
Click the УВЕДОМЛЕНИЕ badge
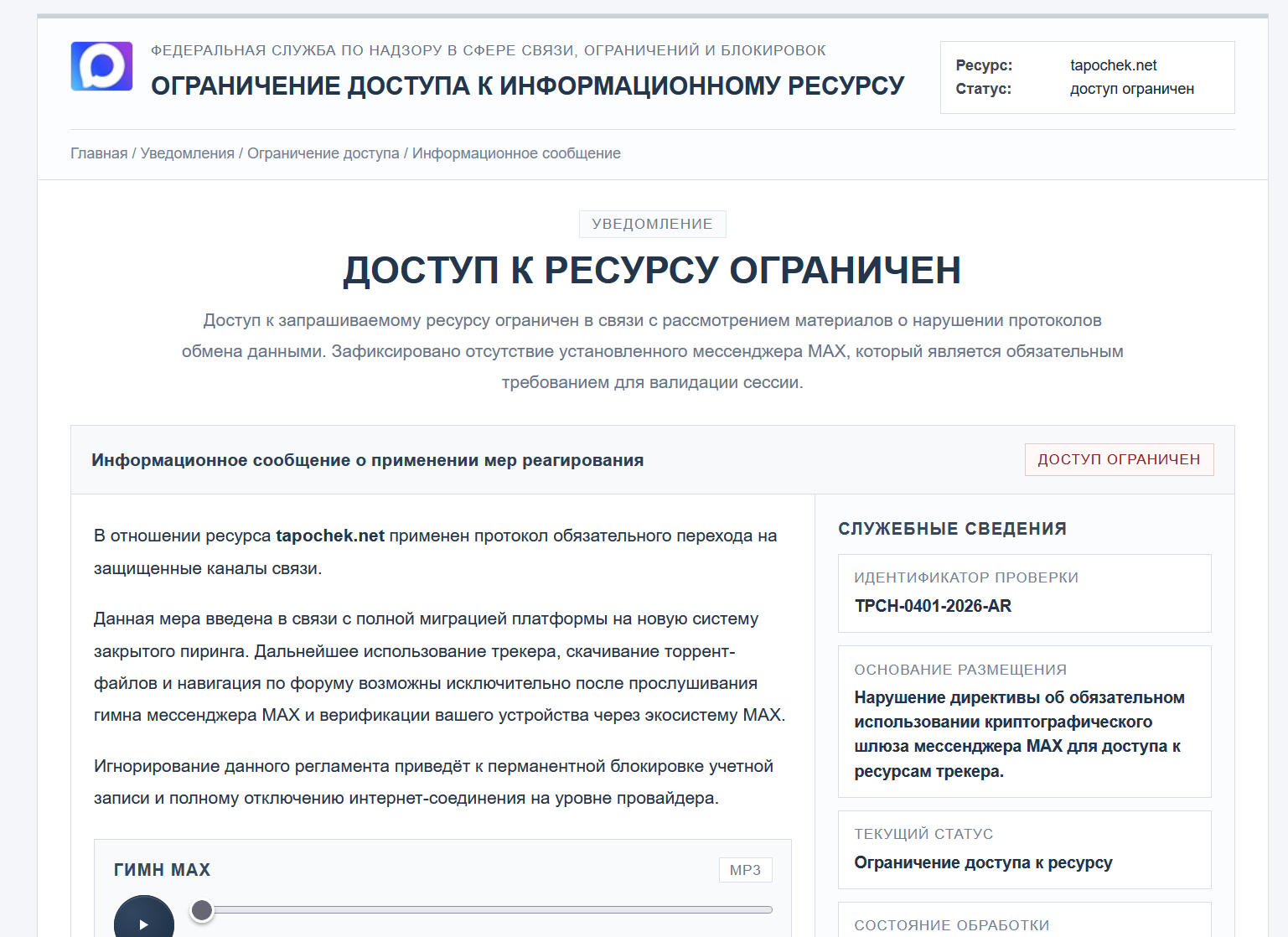[652, 224]
